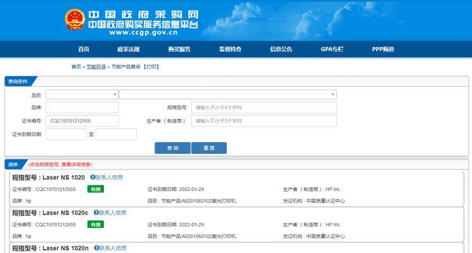Focus 证书编号 field containing CQC19701212958
The image size is (472, 253).
82,121
